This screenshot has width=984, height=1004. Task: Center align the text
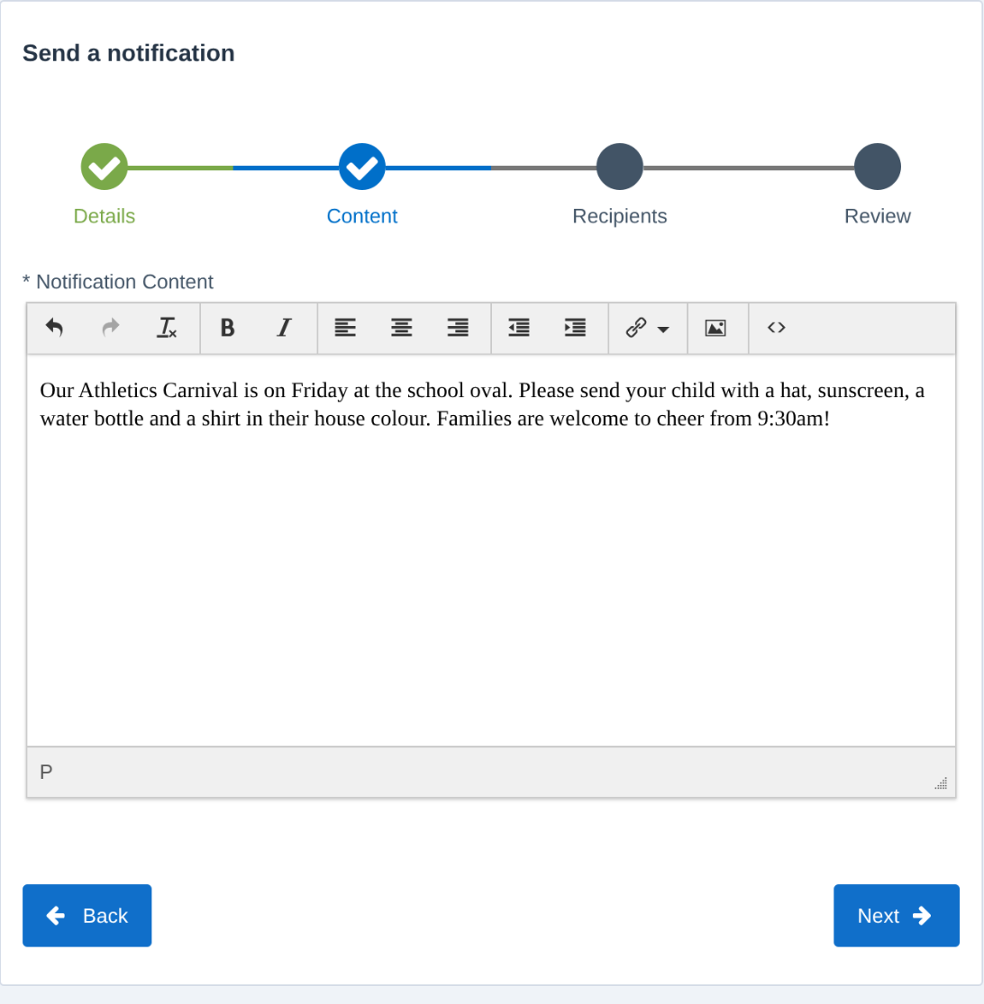402,328
